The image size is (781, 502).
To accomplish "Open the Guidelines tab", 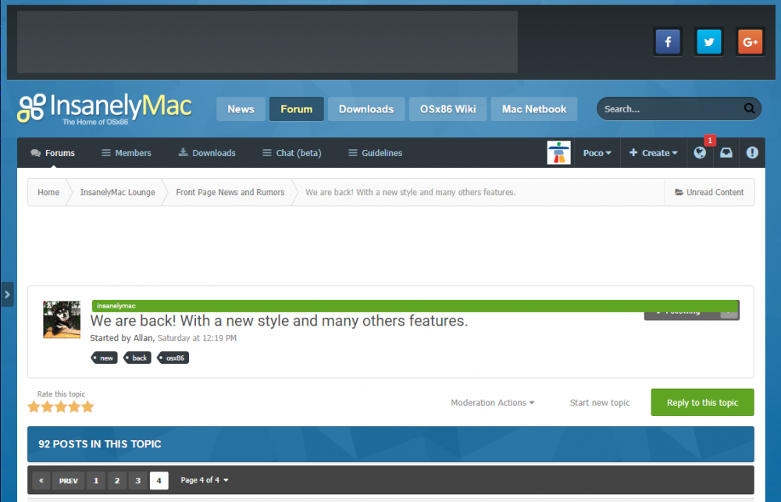I will (x=375, y=153).
